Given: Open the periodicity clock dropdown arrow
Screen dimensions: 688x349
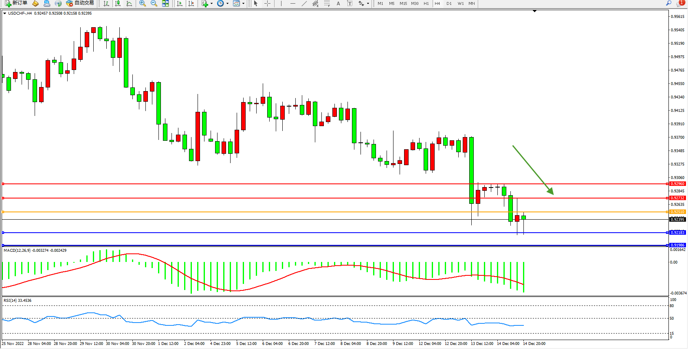Looking at the screenshot, I should point(227,4).
